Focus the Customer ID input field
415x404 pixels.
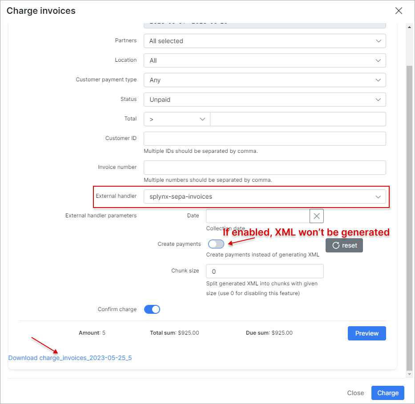point(265,139)
